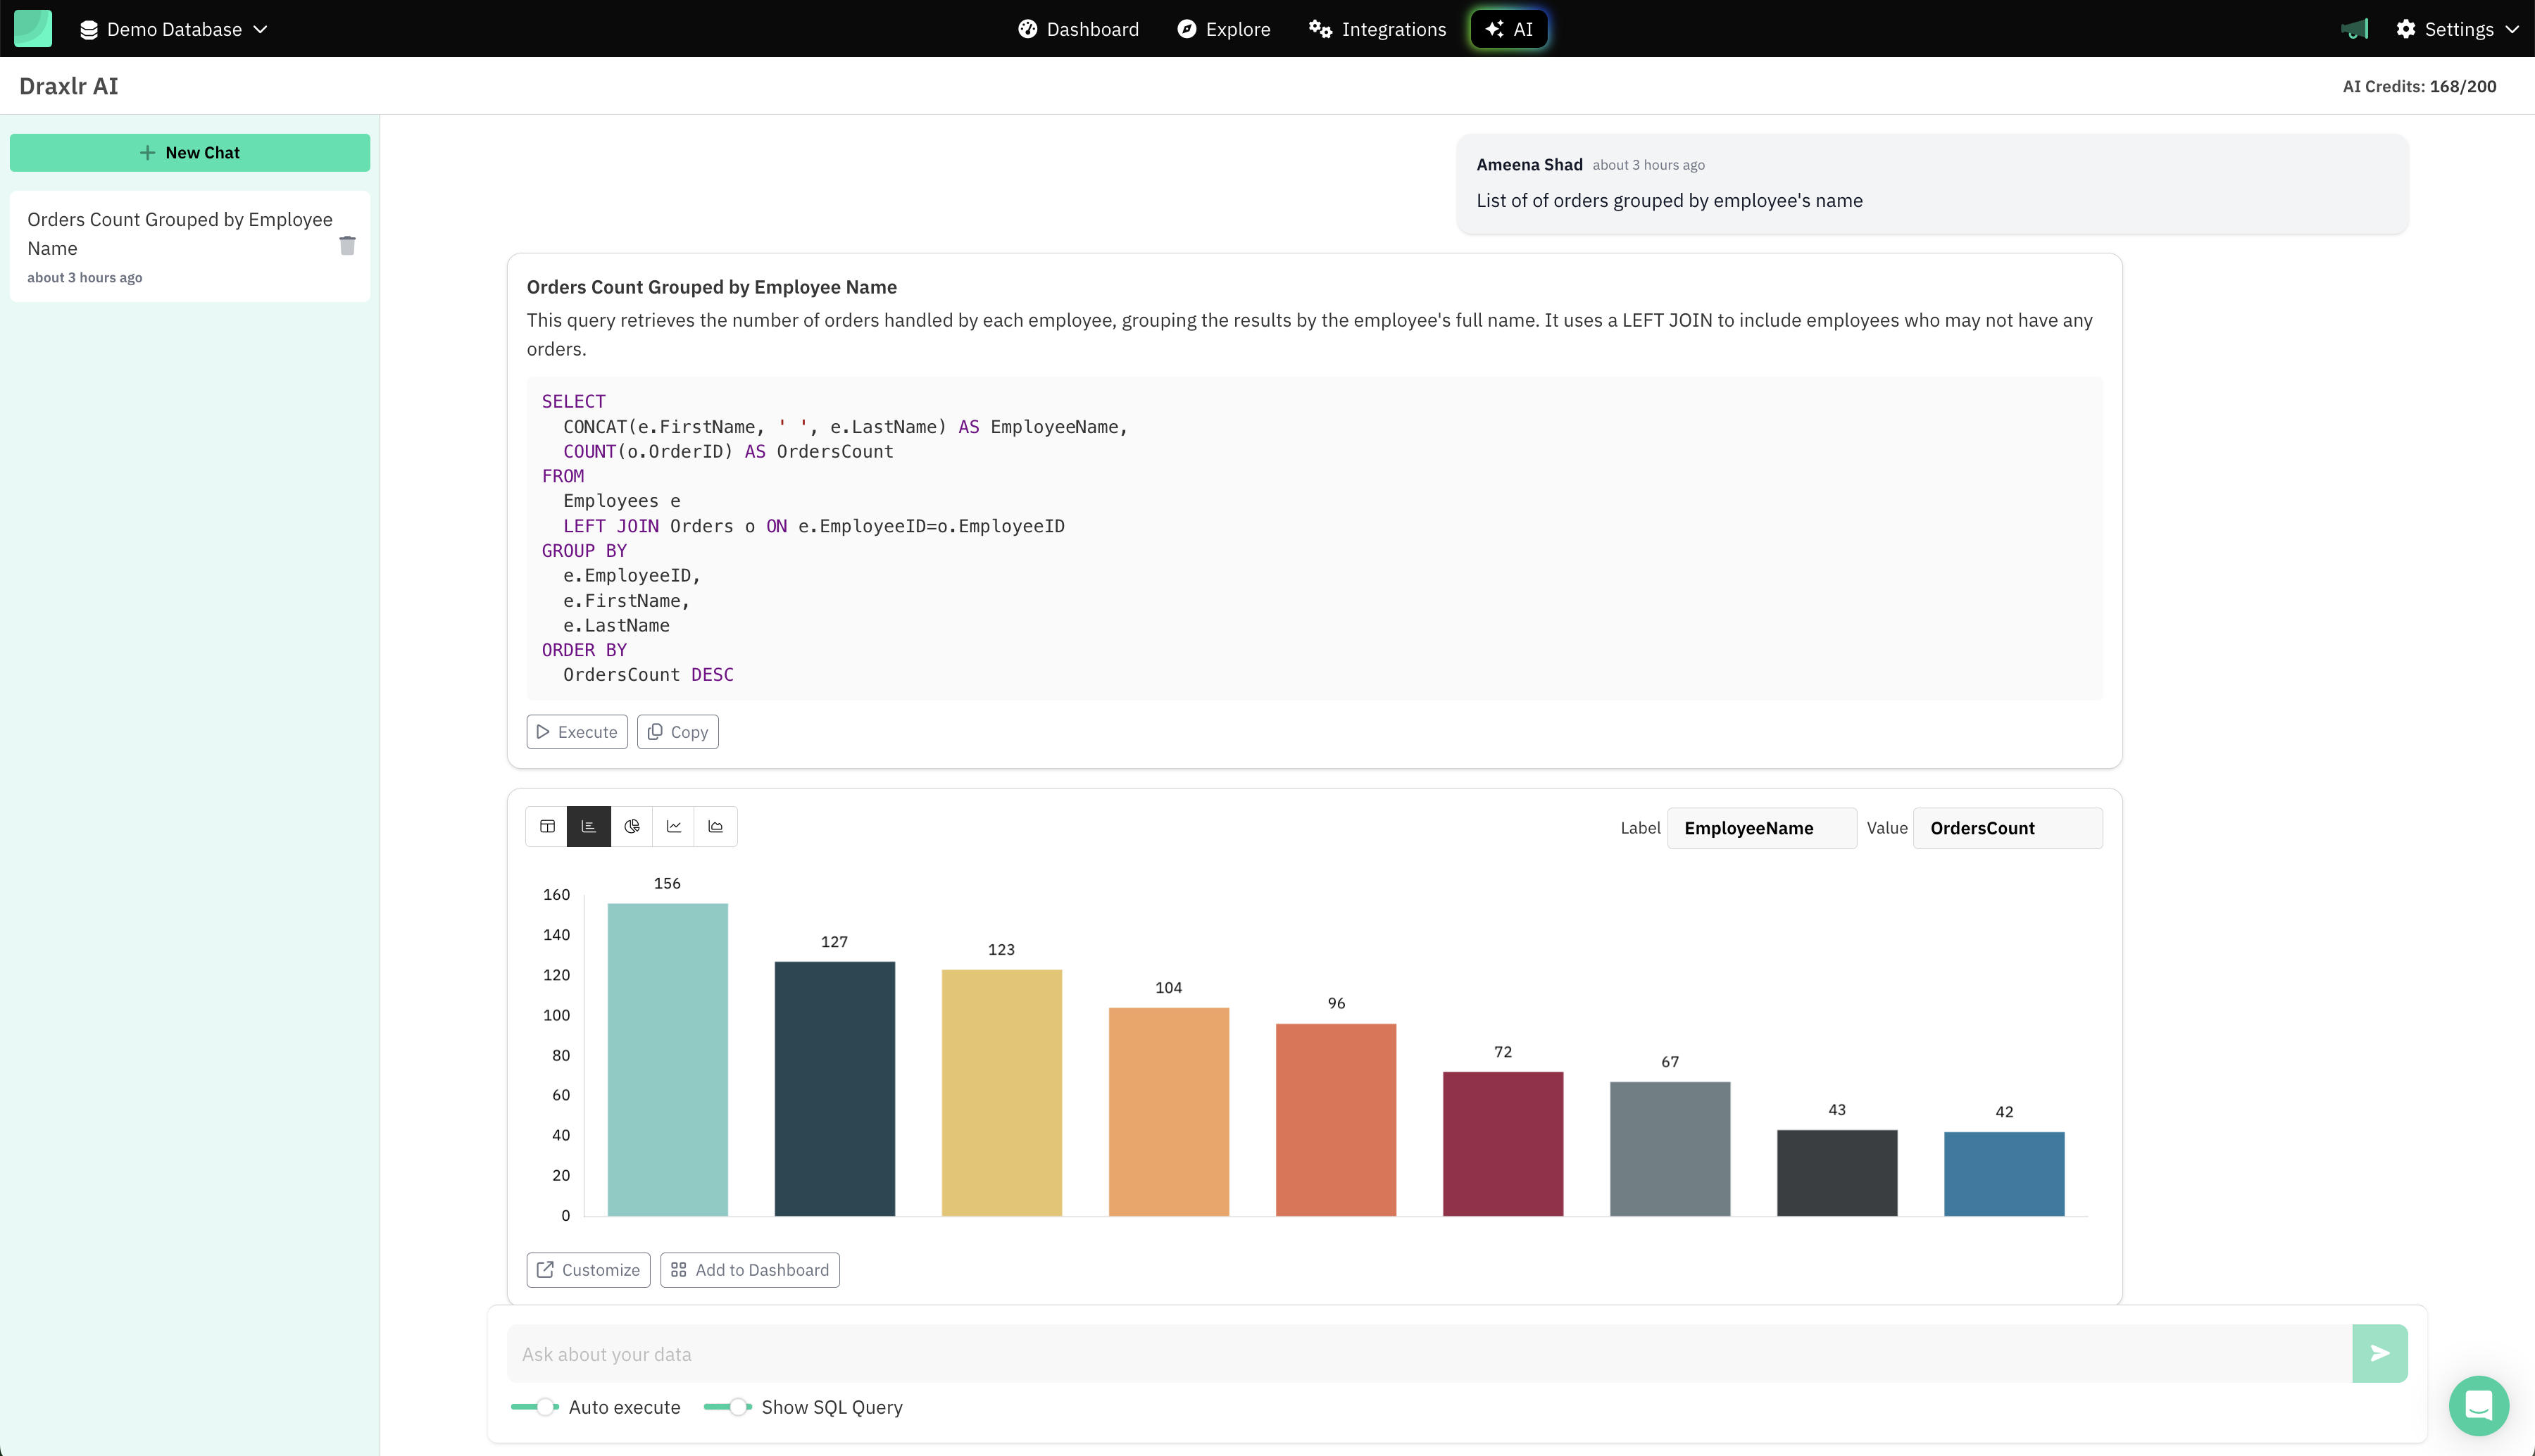This screenshot has width=2535, height=1456.
Task: Open the Explore menu item
Action: point(1223,29)
